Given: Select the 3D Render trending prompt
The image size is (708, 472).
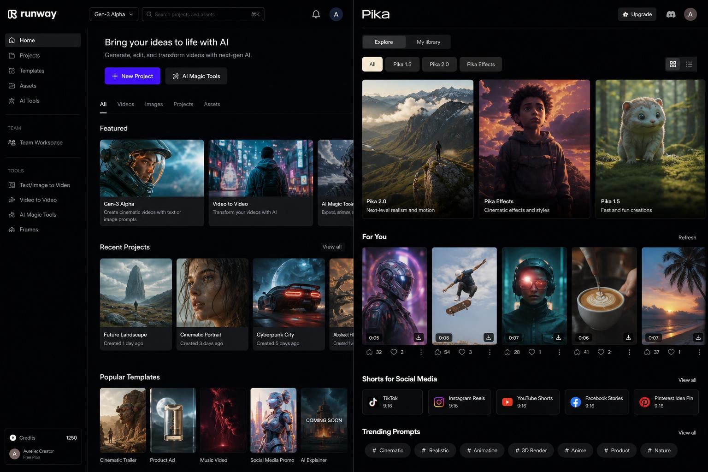Looking at the screenshot, I should pos(531,450).
